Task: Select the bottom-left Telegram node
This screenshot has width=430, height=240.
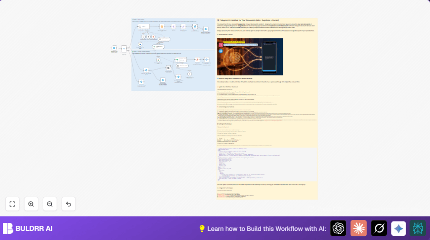Action: (141, 81)
